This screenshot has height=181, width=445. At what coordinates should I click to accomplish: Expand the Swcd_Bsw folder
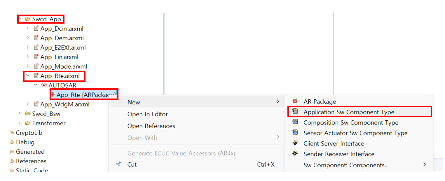tap(20, 113)
